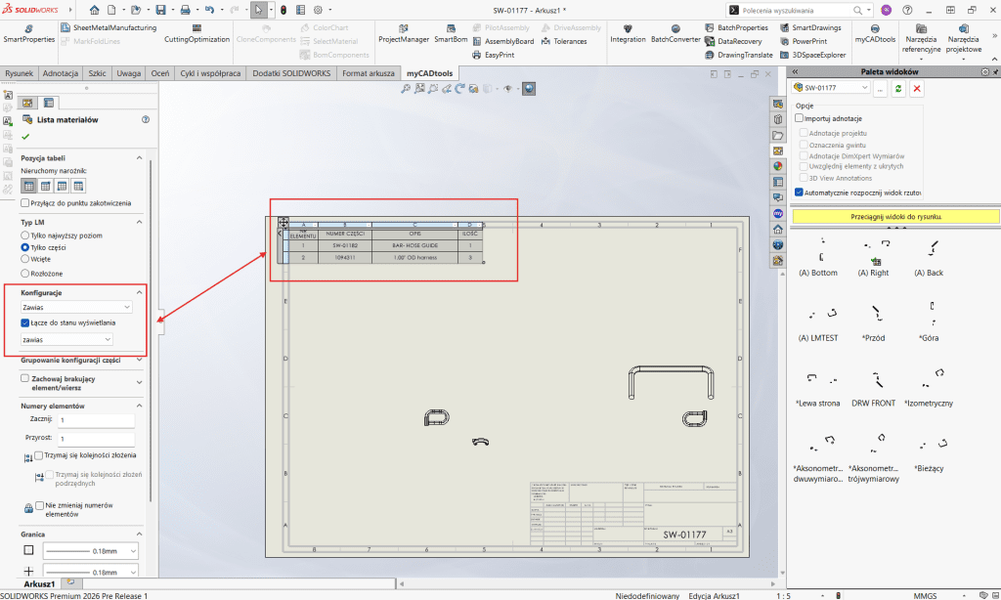Open the BatchConverter tool

(x=674, y=28)
